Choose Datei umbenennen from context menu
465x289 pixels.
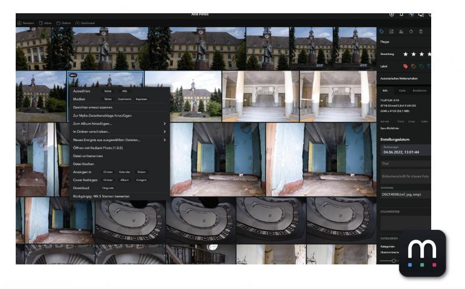tap(88, 156)
